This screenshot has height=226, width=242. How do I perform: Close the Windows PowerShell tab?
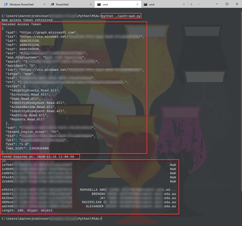[44, 4]
